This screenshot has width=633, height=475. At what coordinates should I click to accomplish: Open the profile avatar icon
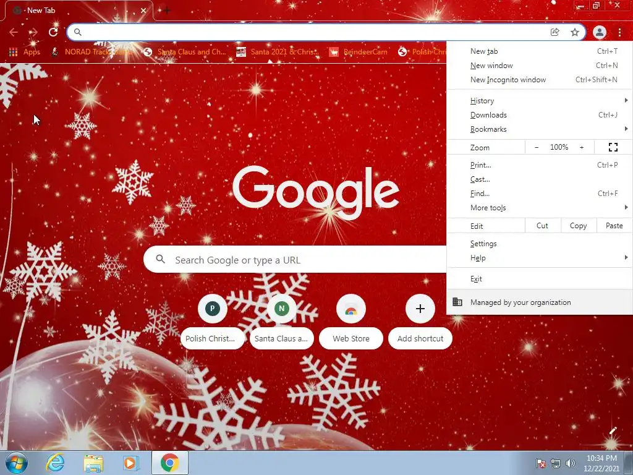600,32
